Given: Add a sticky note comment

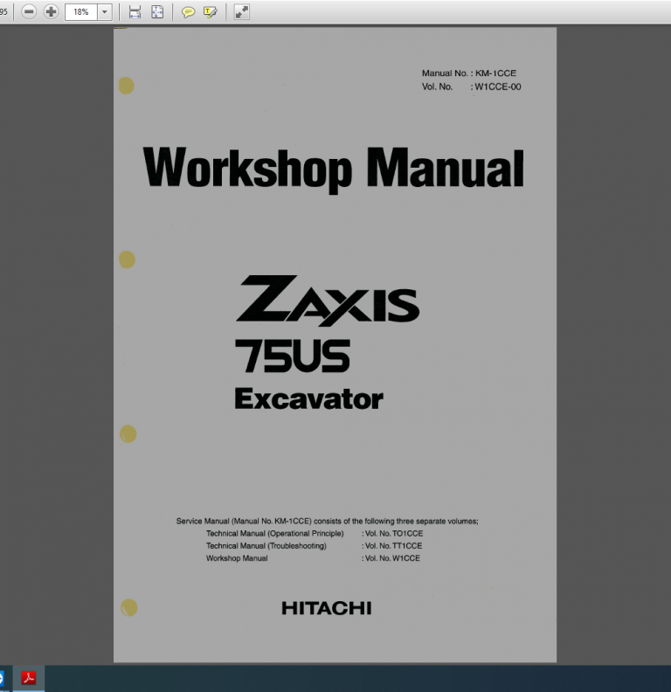Looking at the screenshot, I should [x=188, y=12].
